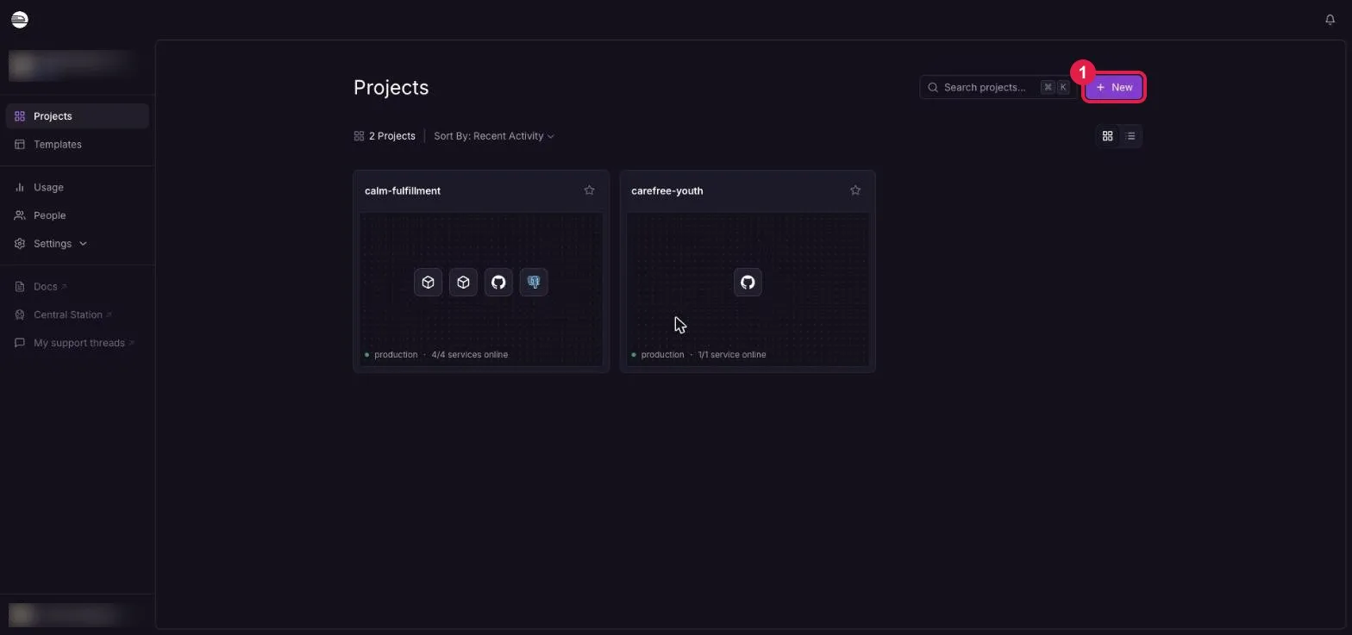Click 'production' label on carefree-youth card
The width and height of the screenshot is (1352, 635).
pos(662,355)
